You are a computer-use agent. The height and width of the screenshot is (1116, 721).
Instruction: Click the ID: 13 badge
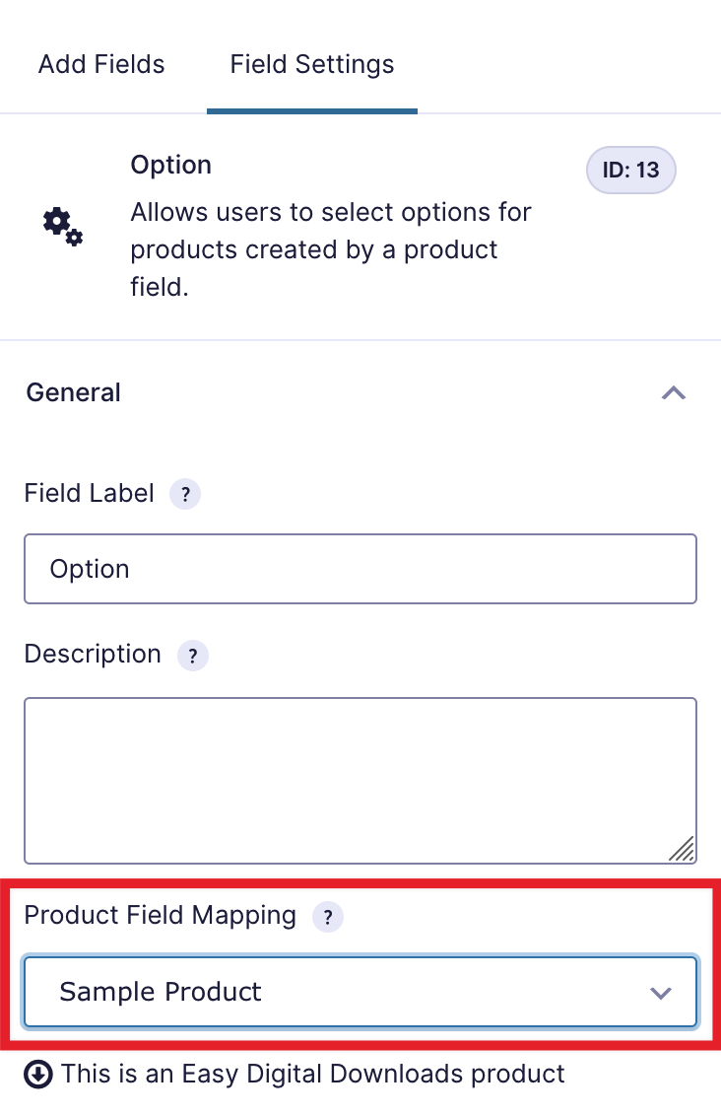coord(630,171)
